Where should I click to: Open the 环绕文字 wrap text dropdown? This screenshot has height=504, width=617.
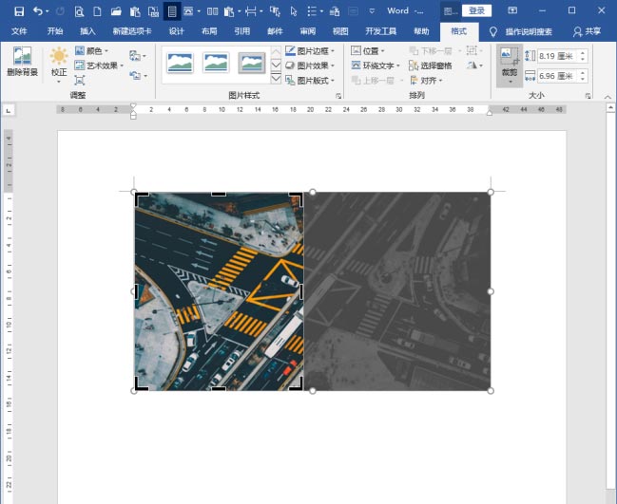376,65
